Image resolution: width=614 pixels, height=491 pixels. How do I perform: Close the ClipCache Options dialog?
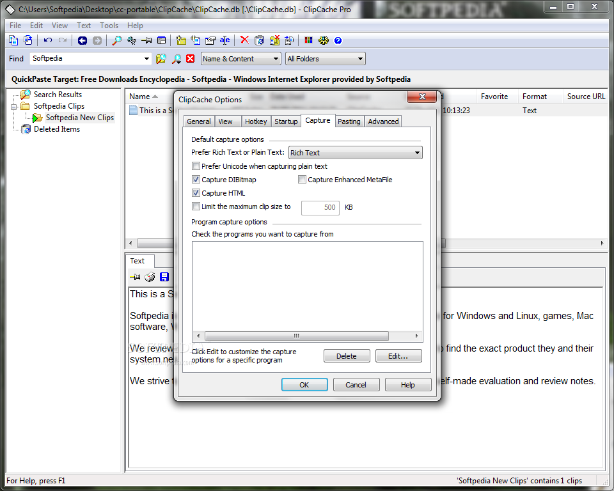coord(421,97)
